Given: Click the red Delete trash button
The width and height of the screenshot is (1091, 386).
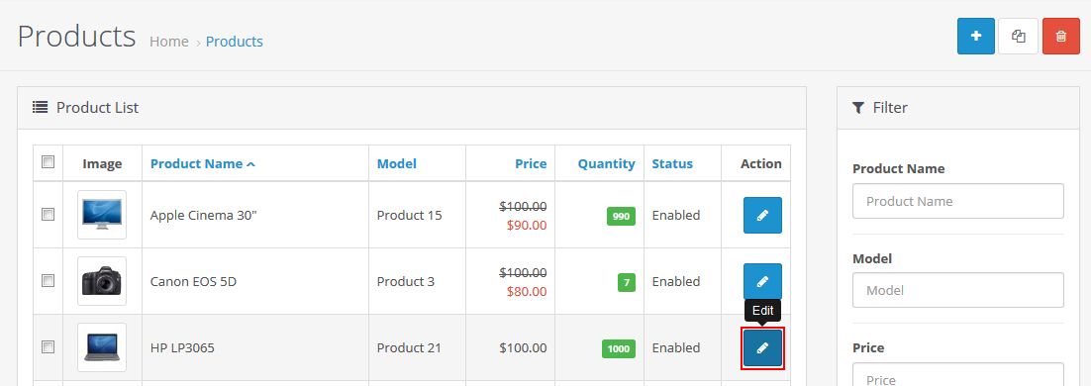Looking at the screenshot, I should pos(1061,37).
